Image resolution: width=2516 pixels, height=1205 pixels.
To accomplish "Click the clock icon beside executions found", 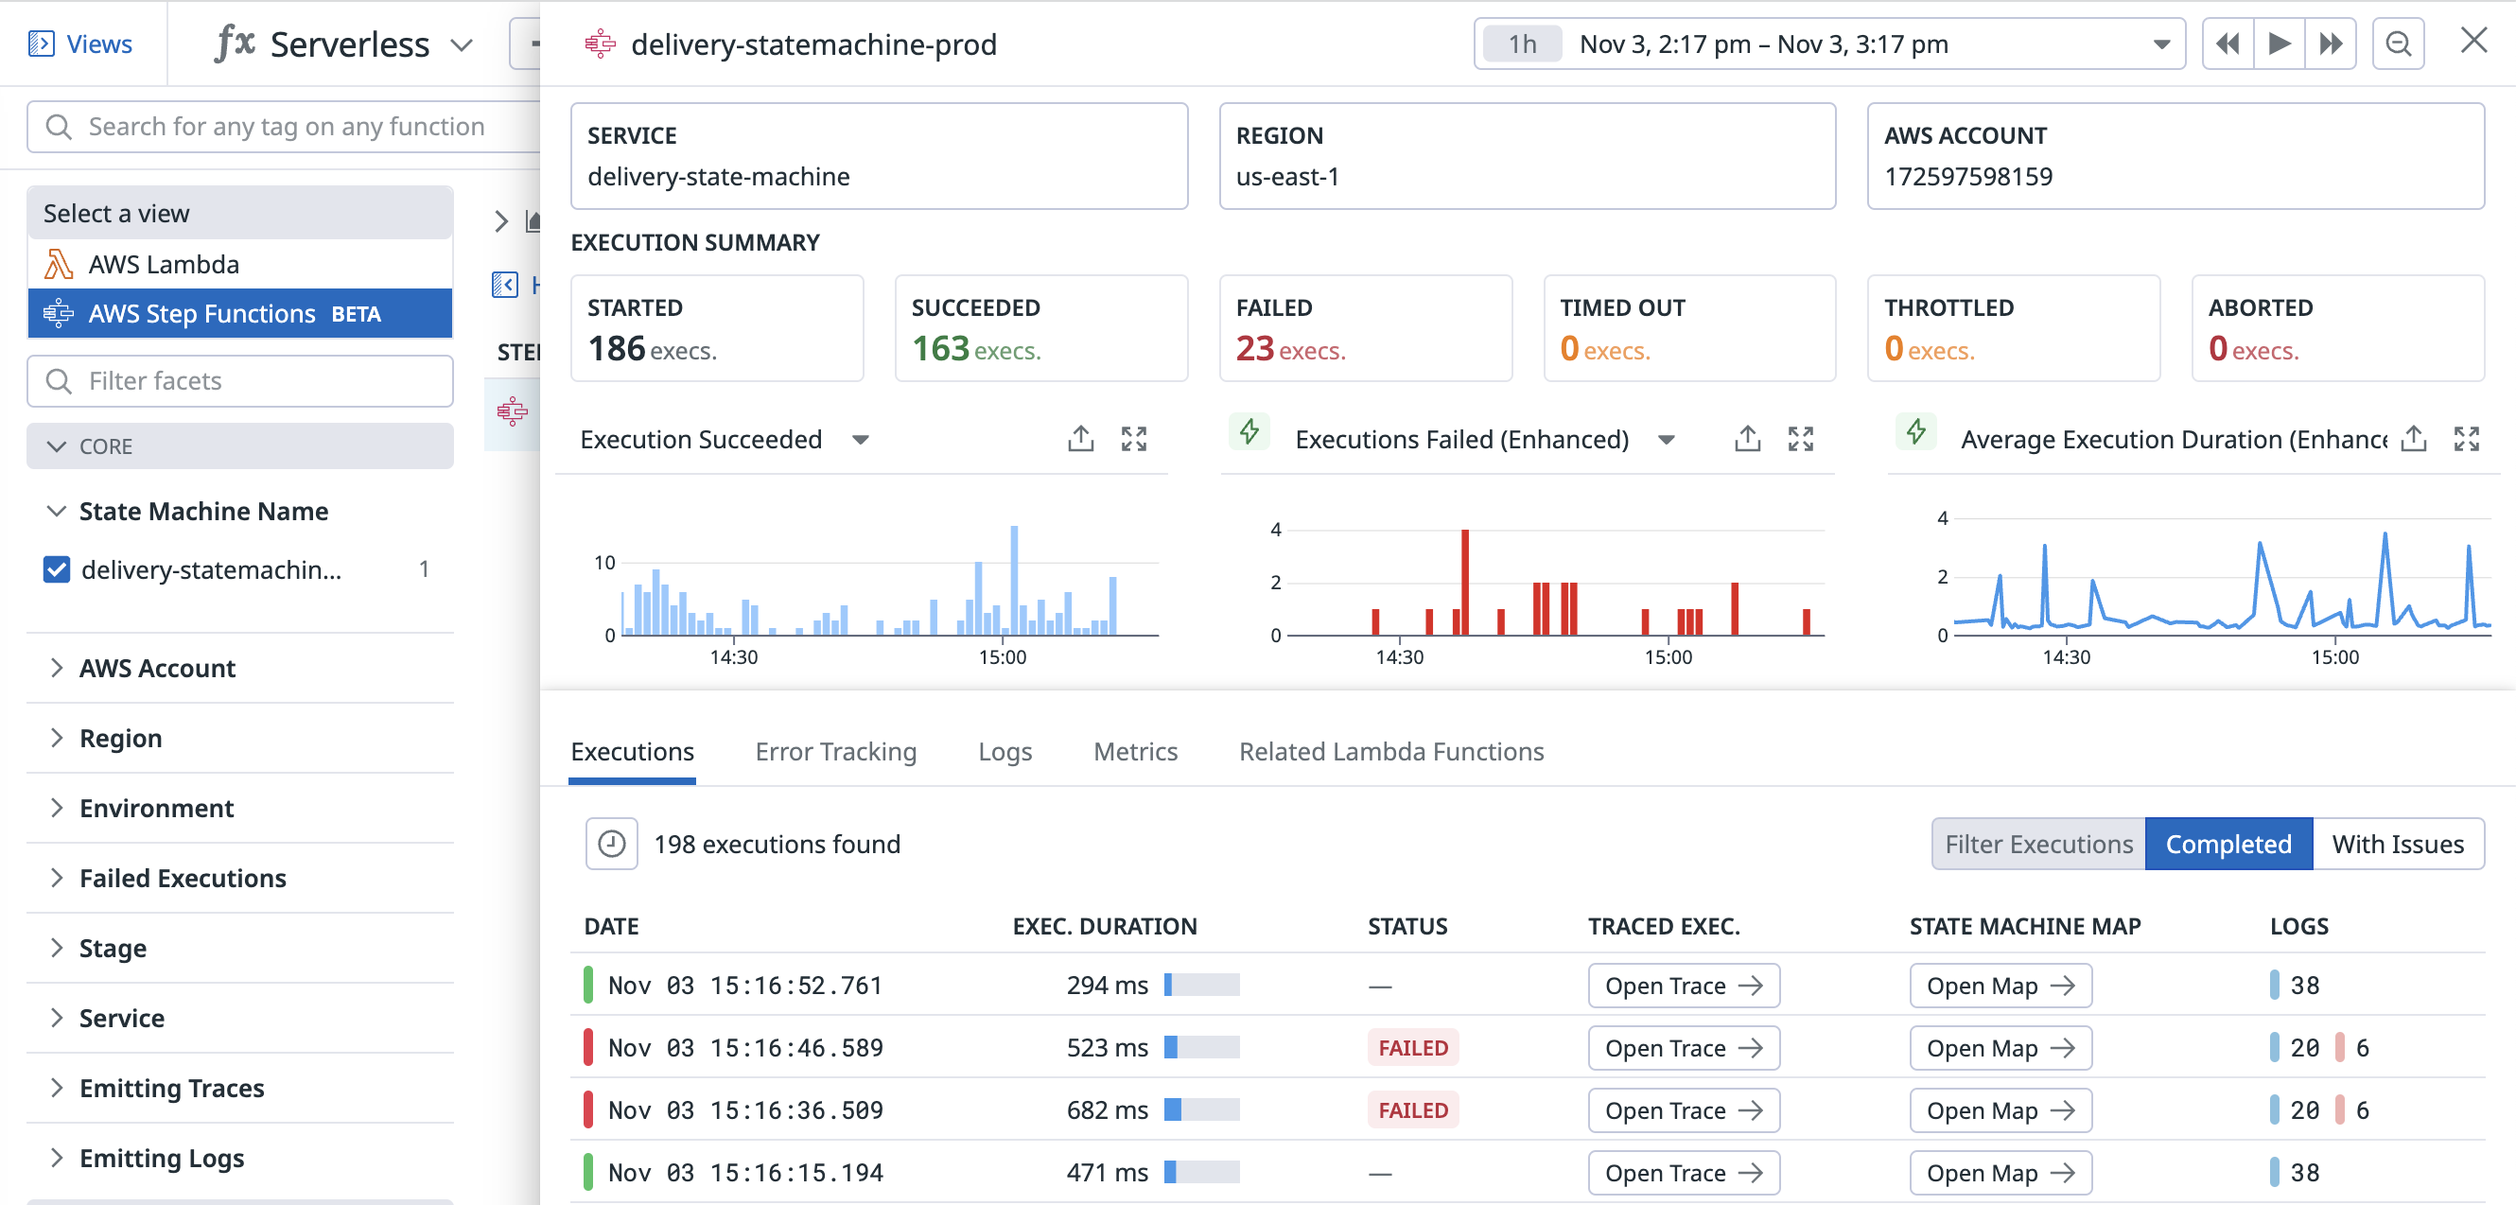I will 611,844.
